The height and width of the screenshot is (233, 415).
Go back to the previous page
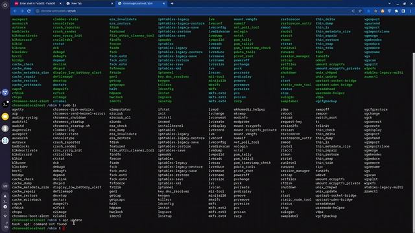15,11
